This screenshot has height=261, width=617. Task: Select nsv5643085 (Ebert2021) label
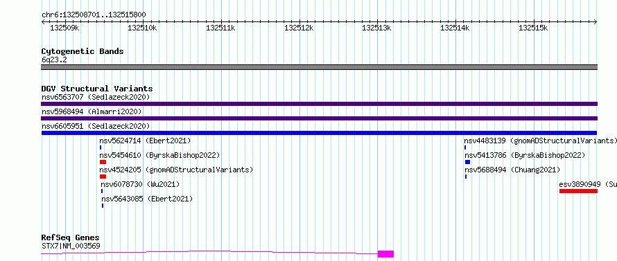[147, 199]
